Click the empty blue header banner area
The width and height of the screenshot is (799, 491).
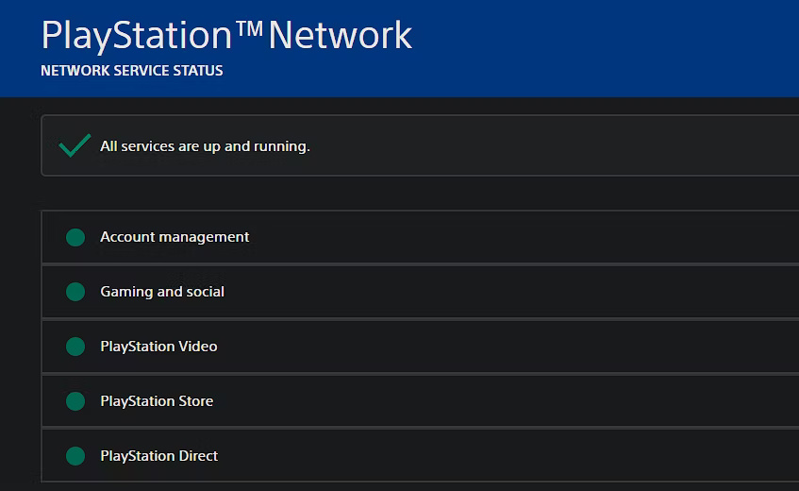(x=613, y=47)
